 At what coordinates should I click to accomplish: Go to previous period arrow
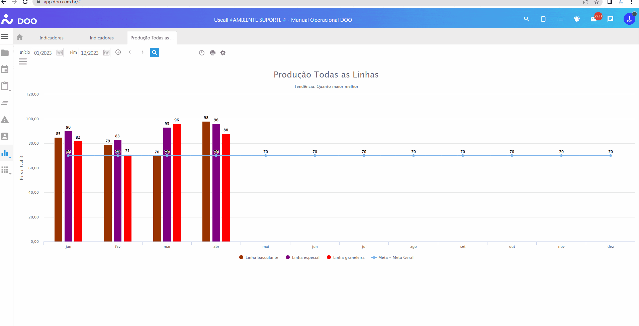point(130,52)
